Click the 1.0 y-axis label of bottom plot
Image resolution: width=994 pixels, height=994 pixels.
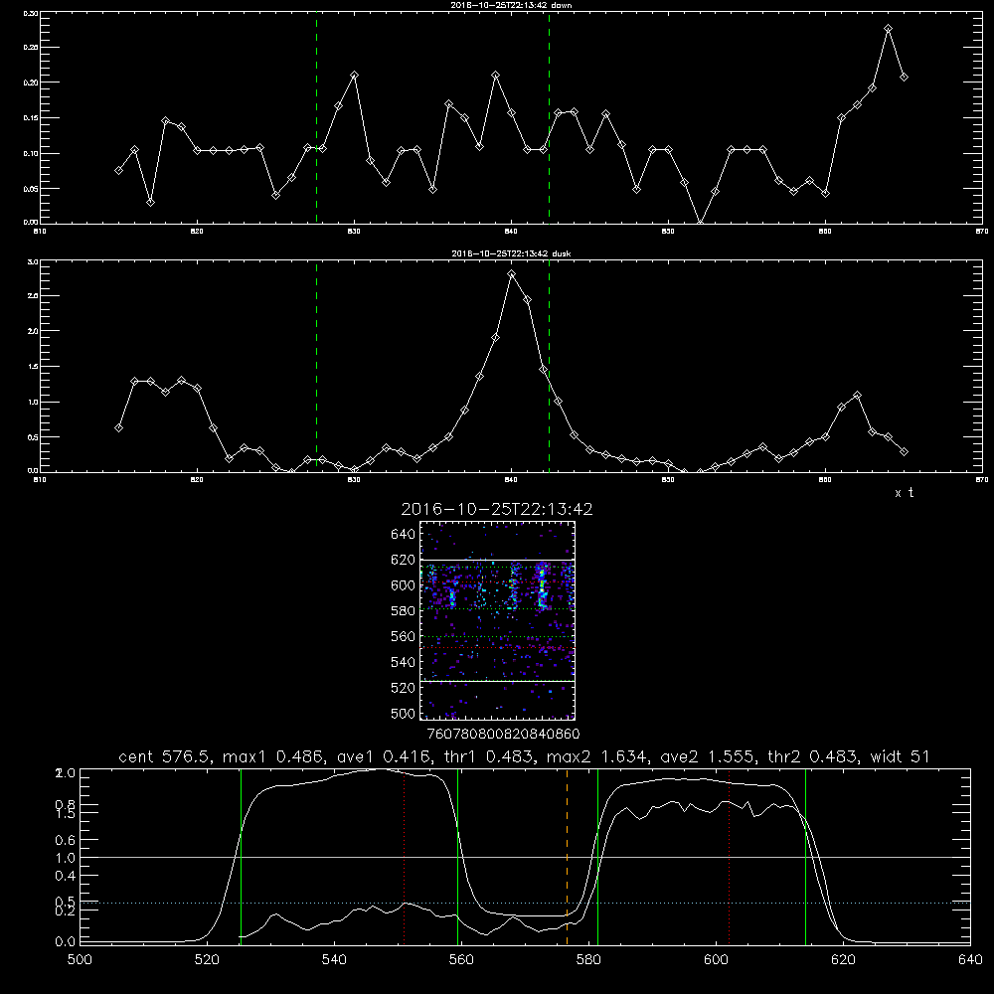(x=66, y=859)
